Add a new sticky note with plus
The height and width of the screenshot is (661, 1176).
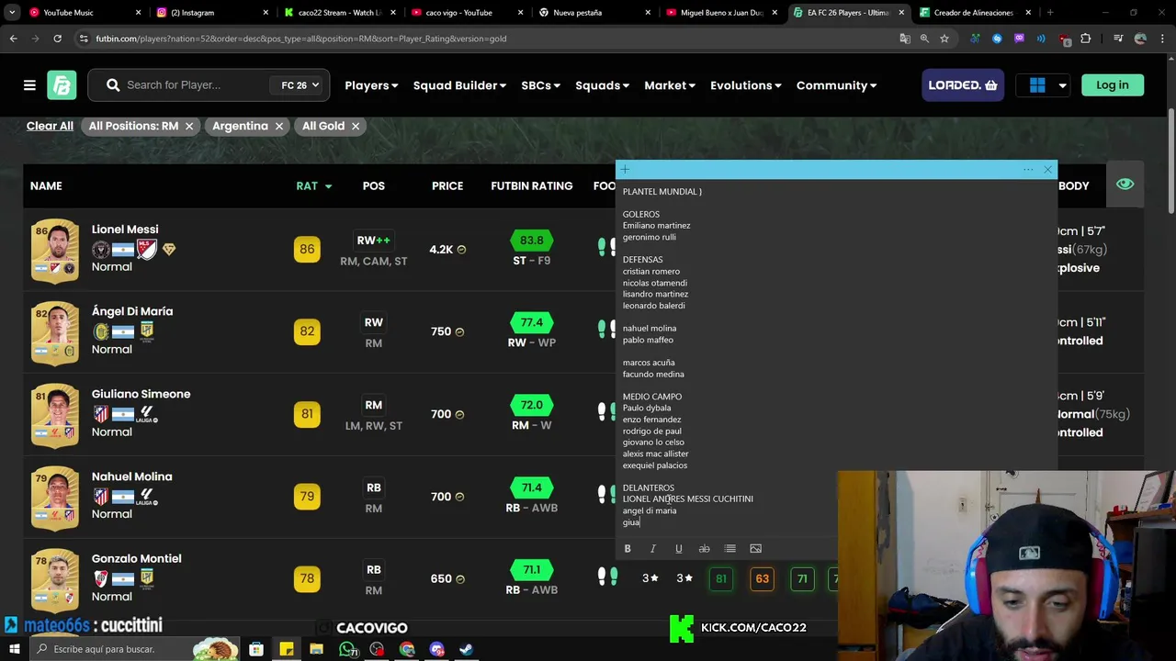[x=625, y=170]
